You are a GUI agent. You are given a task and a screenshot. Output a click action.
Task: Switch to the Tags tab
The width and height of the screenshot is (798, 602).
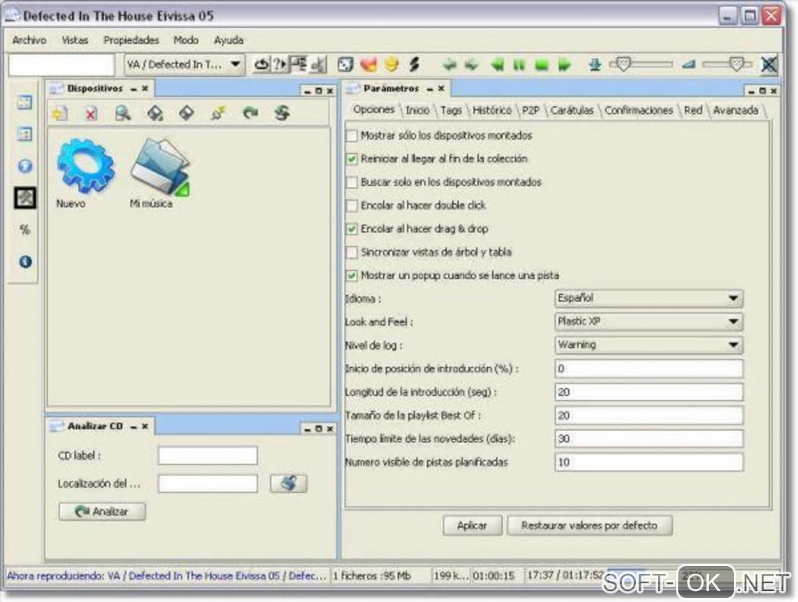point(451,110)
